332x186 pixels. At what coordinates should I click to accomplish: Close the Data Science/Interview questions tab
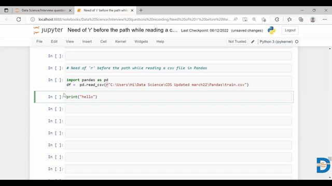[70, 10]
